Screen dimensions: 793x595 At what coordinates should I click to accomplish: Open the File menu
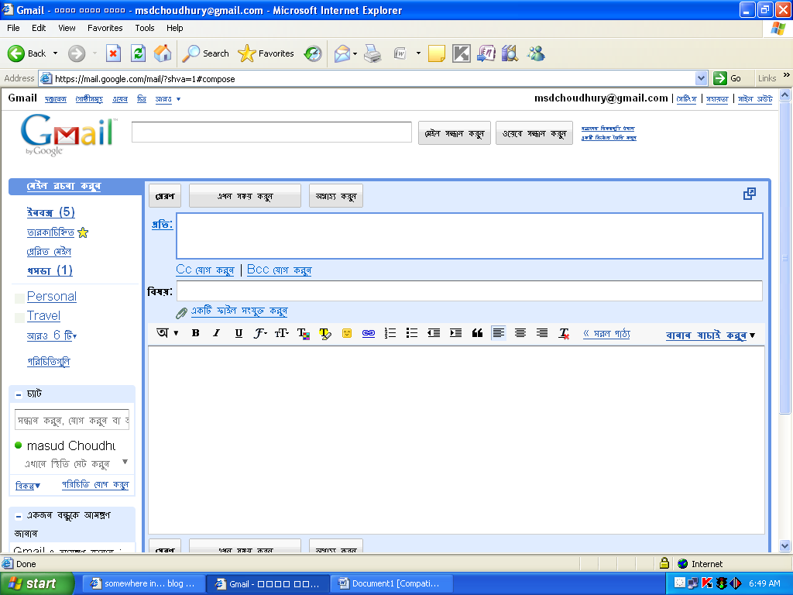13,28
